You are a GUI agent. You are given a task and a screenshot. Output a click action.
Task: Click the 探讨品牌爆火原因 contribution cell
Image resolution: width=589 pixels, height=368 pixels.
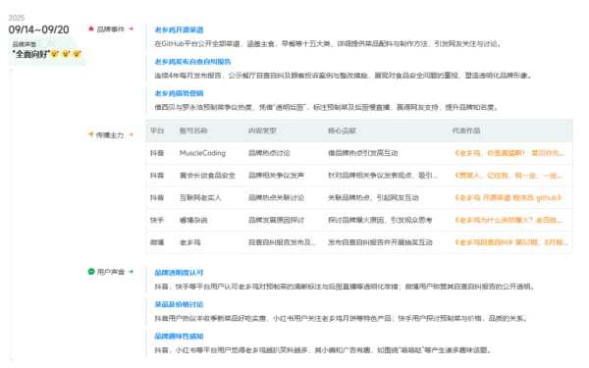[x=380, y=220]
